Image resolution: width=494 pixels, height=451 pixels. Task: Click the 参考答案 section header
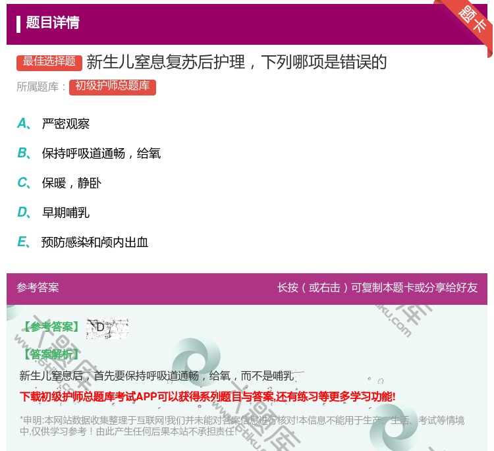pyautogui.click(x=38, y=288)
